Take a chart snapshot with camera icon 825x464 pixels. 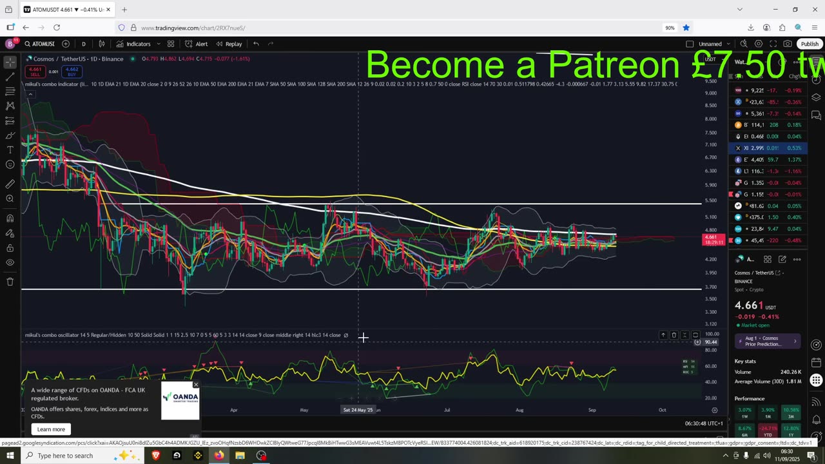tap(787, 44)
